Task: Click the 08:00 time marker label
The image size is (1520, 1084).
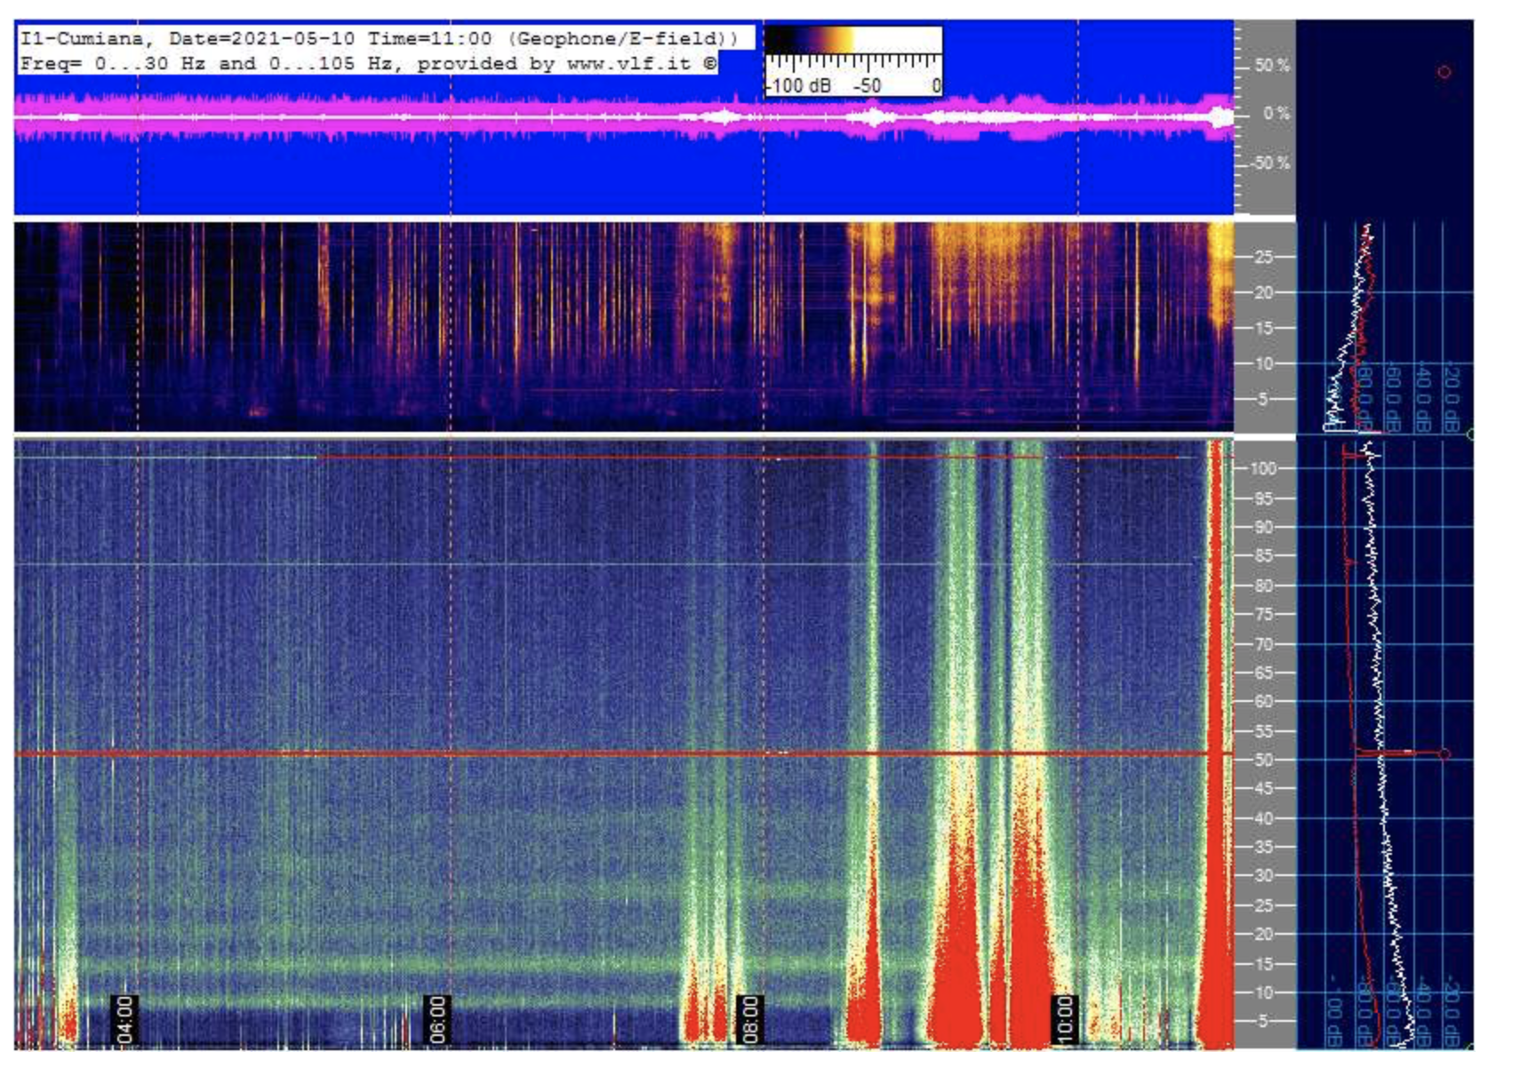Action: [751, 1019]
